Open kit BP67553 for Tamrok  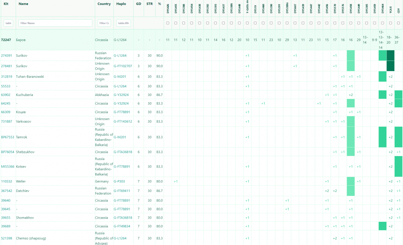pos(7,137)
